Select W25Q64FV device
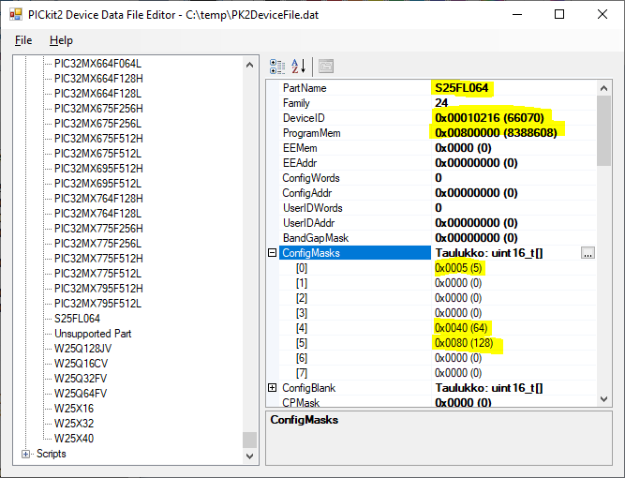 81,394
